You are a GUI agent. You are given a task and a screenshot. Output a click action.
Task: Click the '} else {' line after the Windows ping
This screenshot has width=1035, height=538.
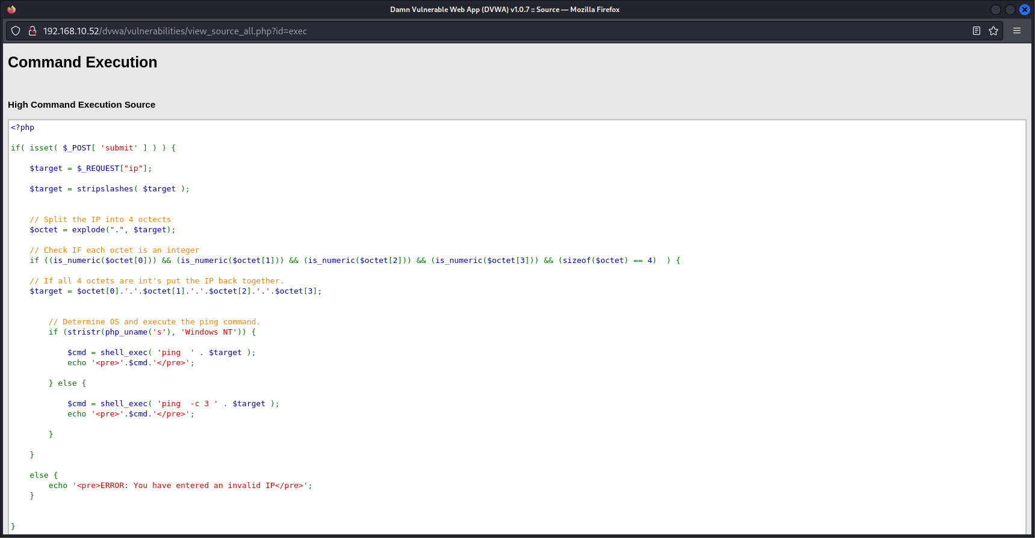coord(67,383)
